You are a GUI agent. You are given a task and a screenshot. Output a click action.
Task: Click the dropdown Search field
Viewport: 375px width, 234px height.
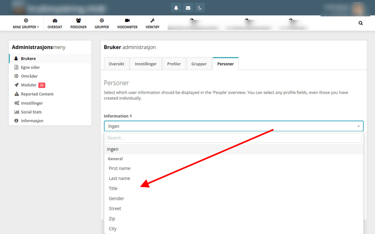pyautogui.click(x=233, y=138)
